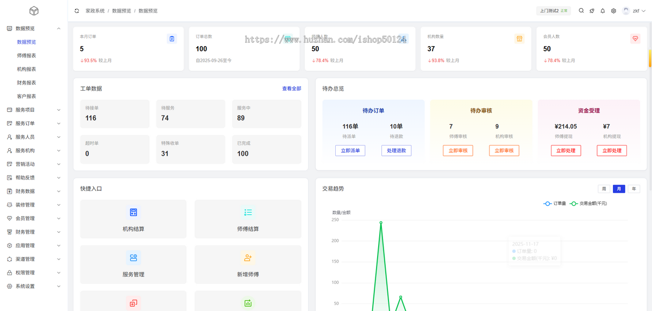Toggle the 交易金额(千元) legend marker

574,204
